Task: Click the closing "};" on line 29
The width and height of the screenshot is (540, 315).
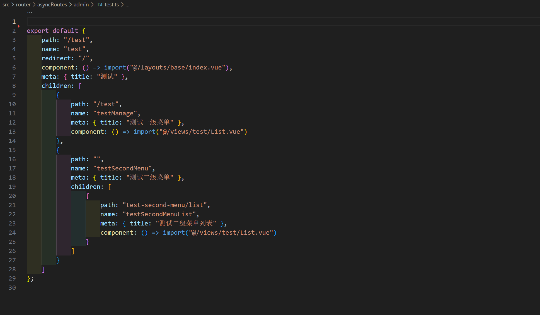Action: [x=30, y=278]
